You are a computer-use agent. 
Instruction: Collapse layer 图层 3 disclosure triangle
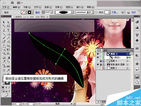(x=105, y=54)
